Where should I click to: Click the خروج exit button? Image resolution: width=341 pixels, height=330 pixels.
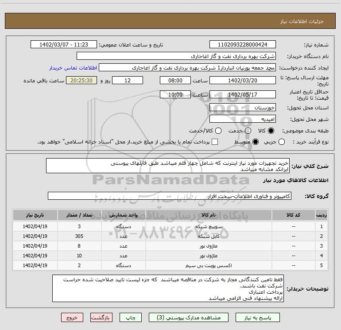pos(72,318)
